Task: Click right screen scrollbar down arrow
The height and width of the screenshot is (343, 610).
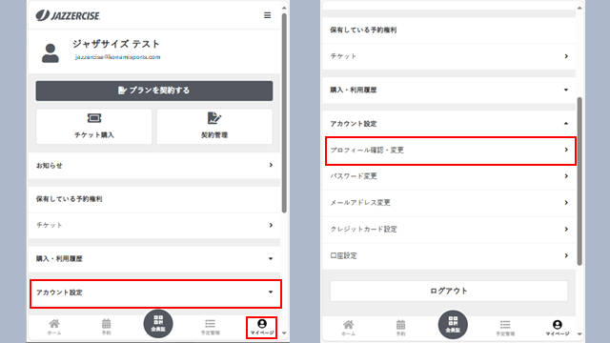Action: pos(579,333)
